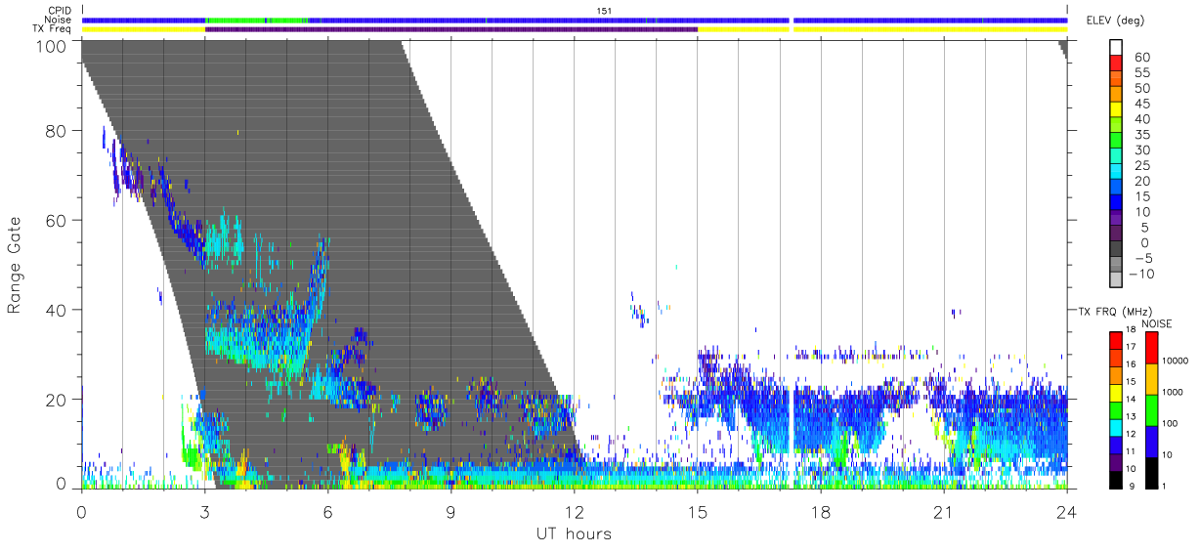Viewport: 1200px width, 554px height.
Task: Select the '3' tick on the UT hours axis
Action: (204, 510)
